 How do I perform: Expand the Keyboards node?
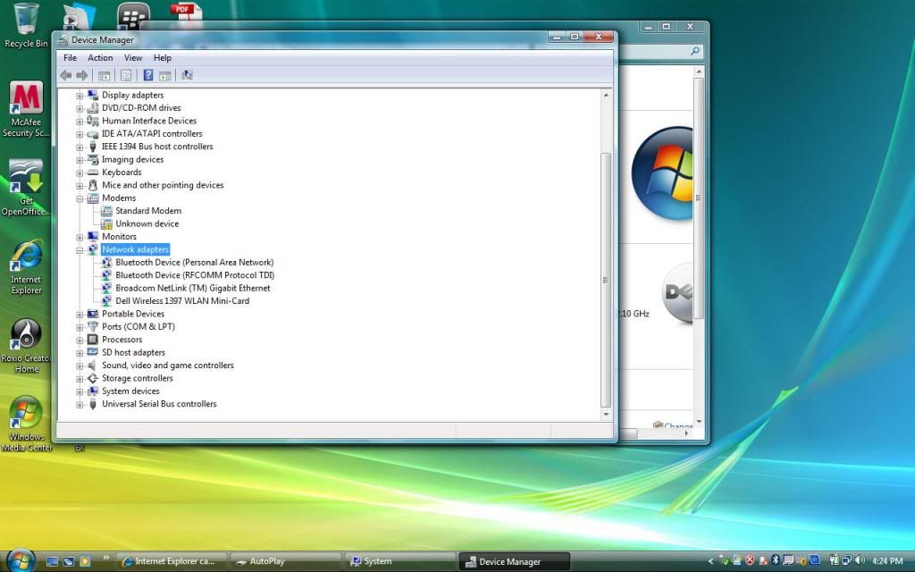[x=80, y=172]
